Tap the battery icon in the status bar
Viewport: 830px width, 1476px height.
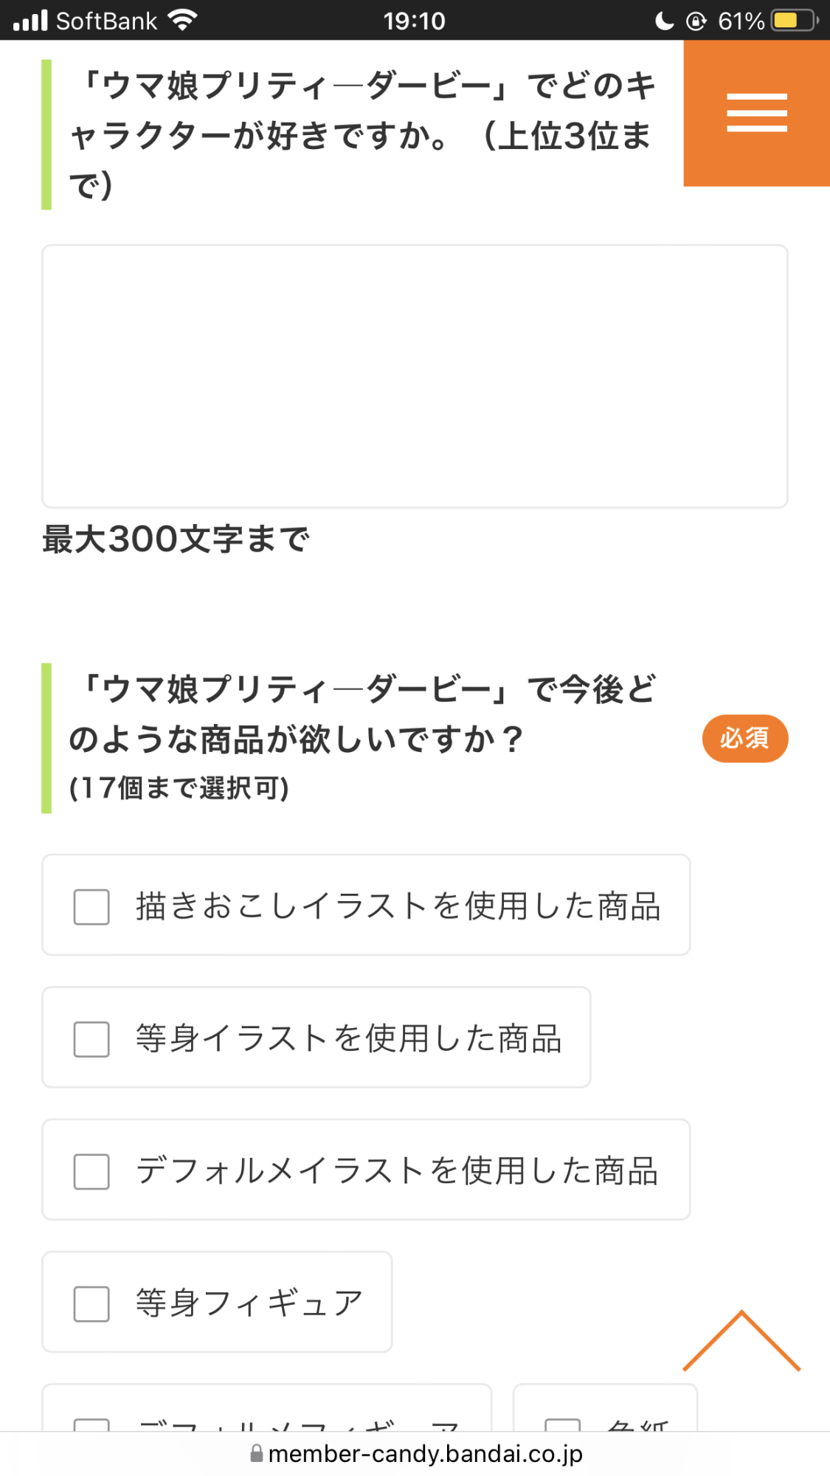794,20
